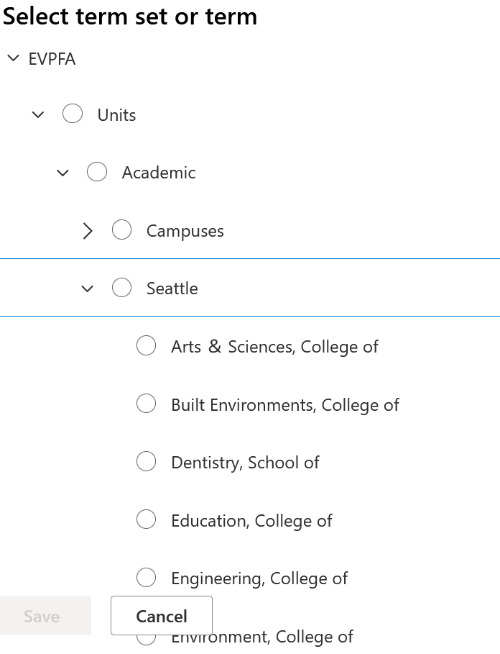
Task: Collapse the Seattle branch
Action: click(x=88, y=288)
